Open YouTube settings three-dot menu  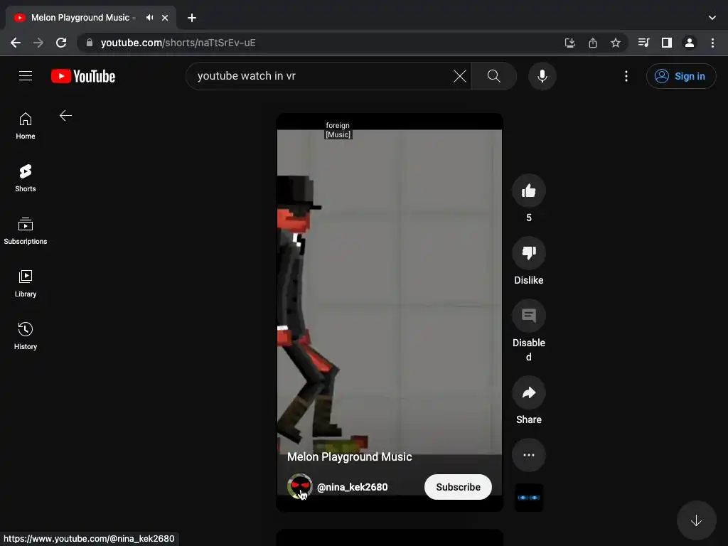626,76
